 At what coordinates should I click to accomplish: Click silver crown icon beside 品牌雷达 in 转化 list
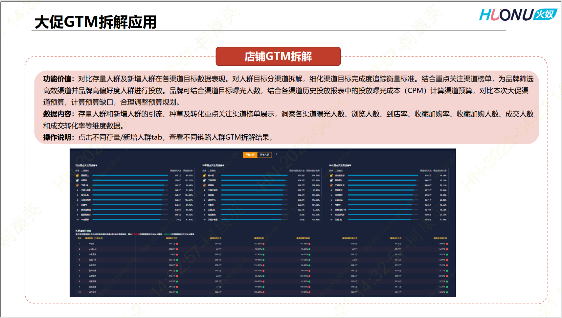331,180
